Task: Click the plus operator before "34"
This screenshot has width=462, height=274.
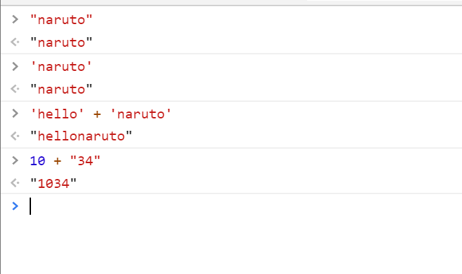Action: point(57,161)
